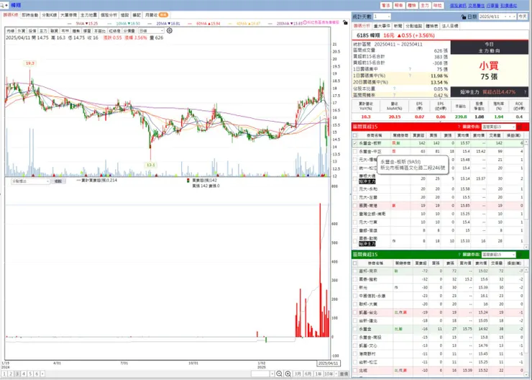Open the 法人目標 tab

[450, 26]
